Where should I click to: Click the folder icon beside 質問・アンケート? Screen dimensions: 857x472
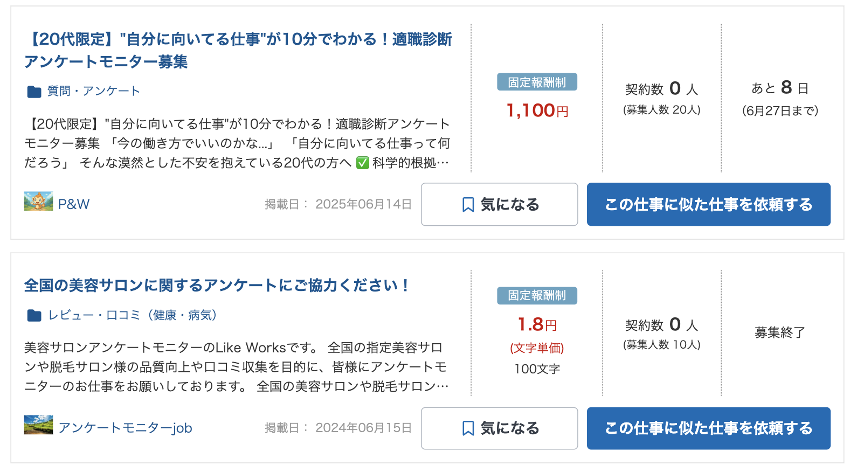34,92
